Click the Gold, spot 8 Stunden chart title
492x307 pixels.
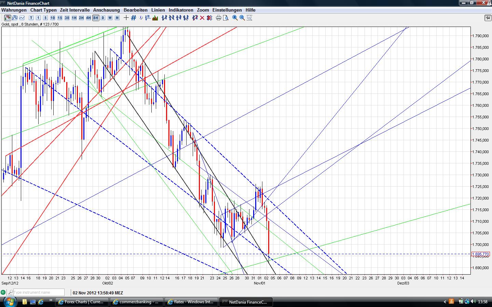point(30,24)
